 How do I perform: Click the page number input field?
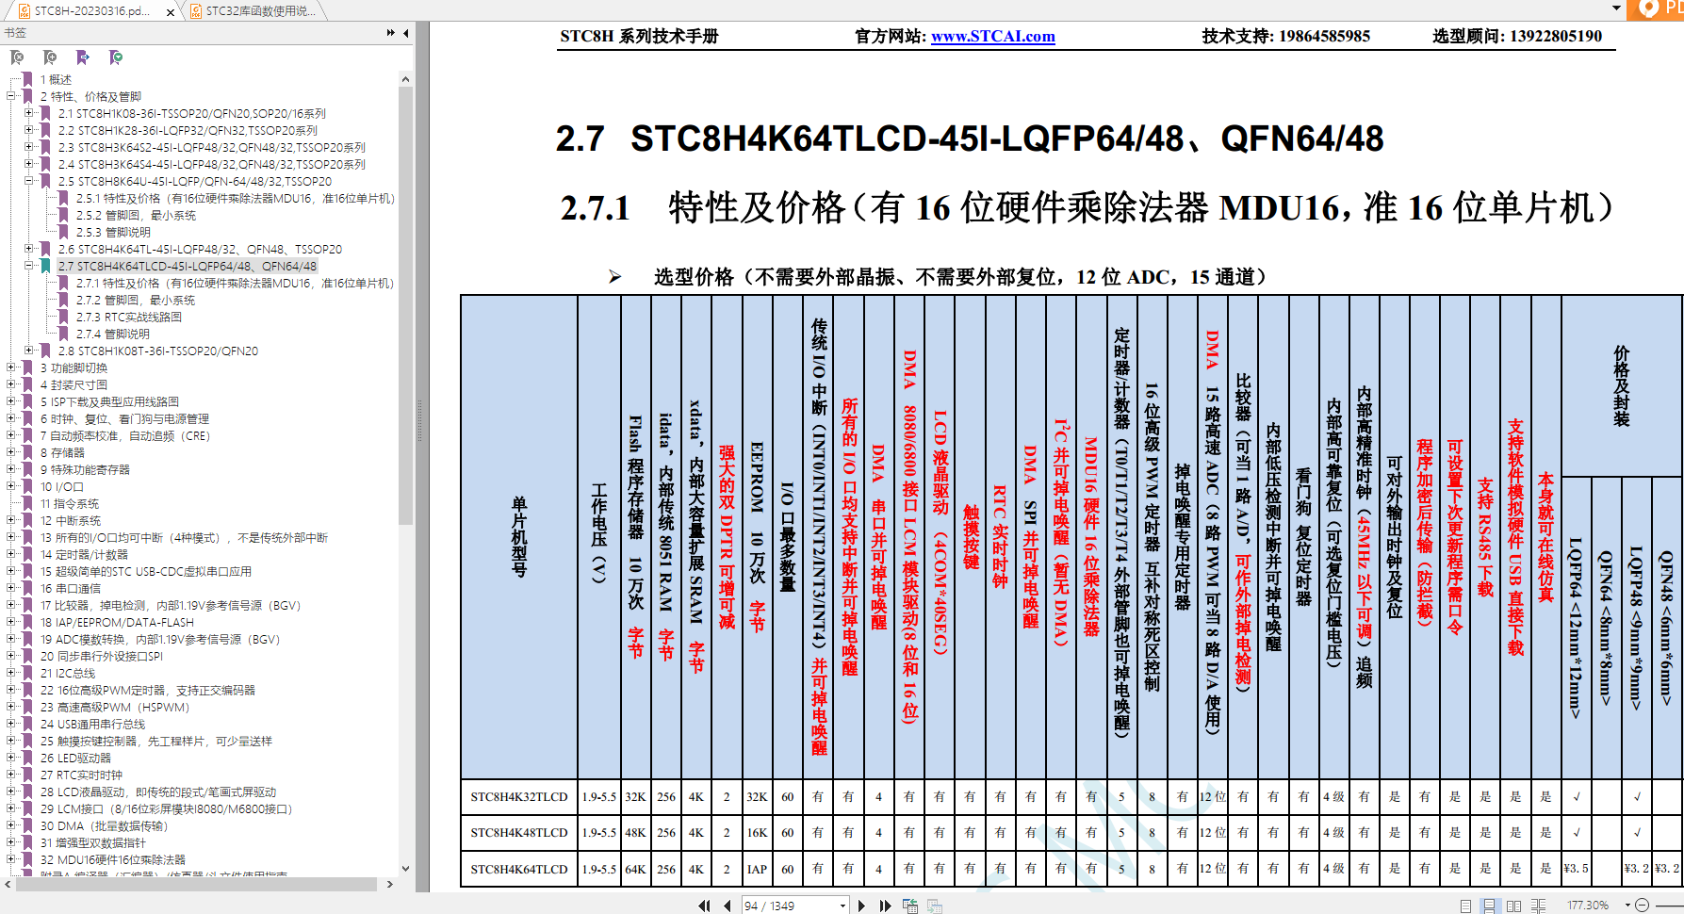[x=790, y=906]
